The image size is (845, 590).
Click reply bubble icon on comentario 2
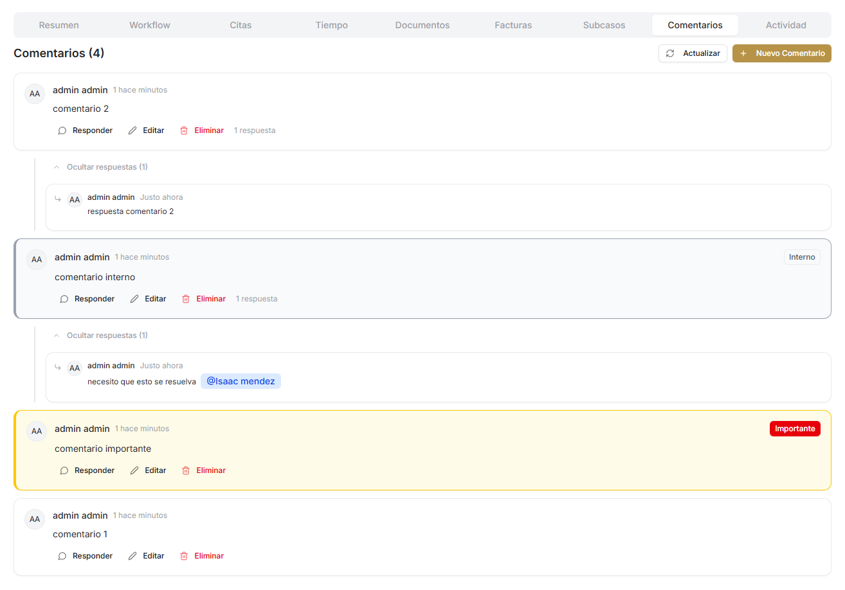[62, 130]
